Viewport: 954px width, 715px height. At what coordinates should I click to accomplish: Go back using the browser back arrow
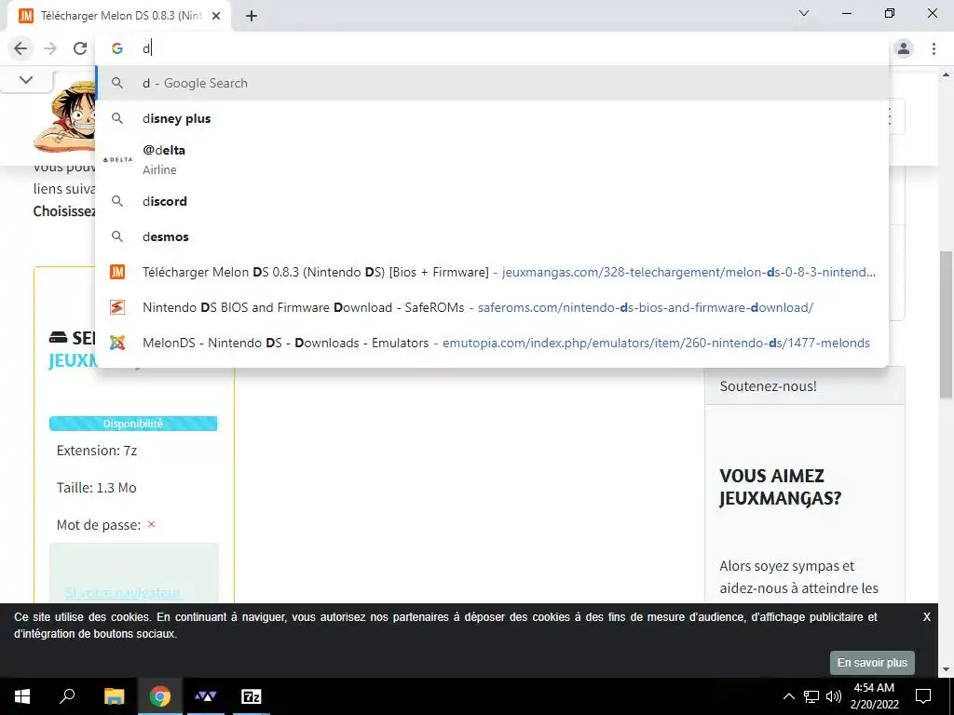tap(20, 48)
